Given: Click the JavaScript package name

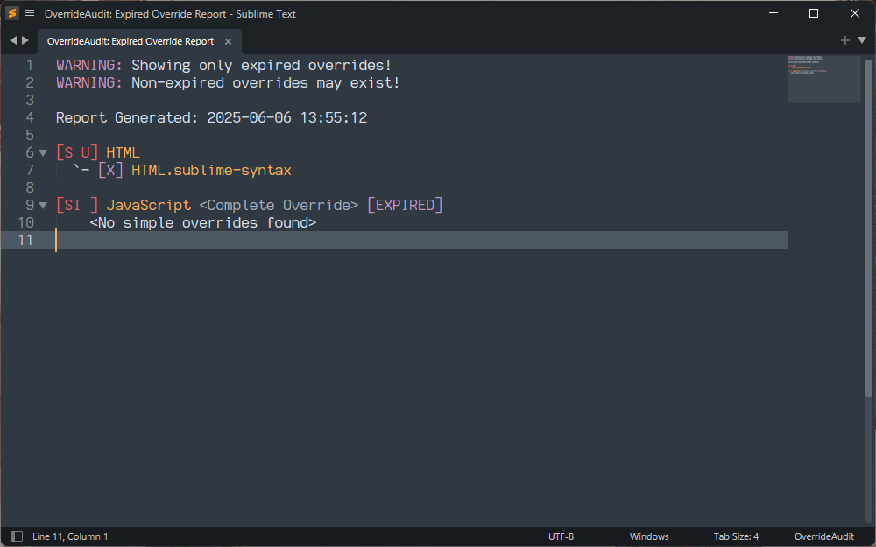Looking at the screenshot, I should (148, 206).
